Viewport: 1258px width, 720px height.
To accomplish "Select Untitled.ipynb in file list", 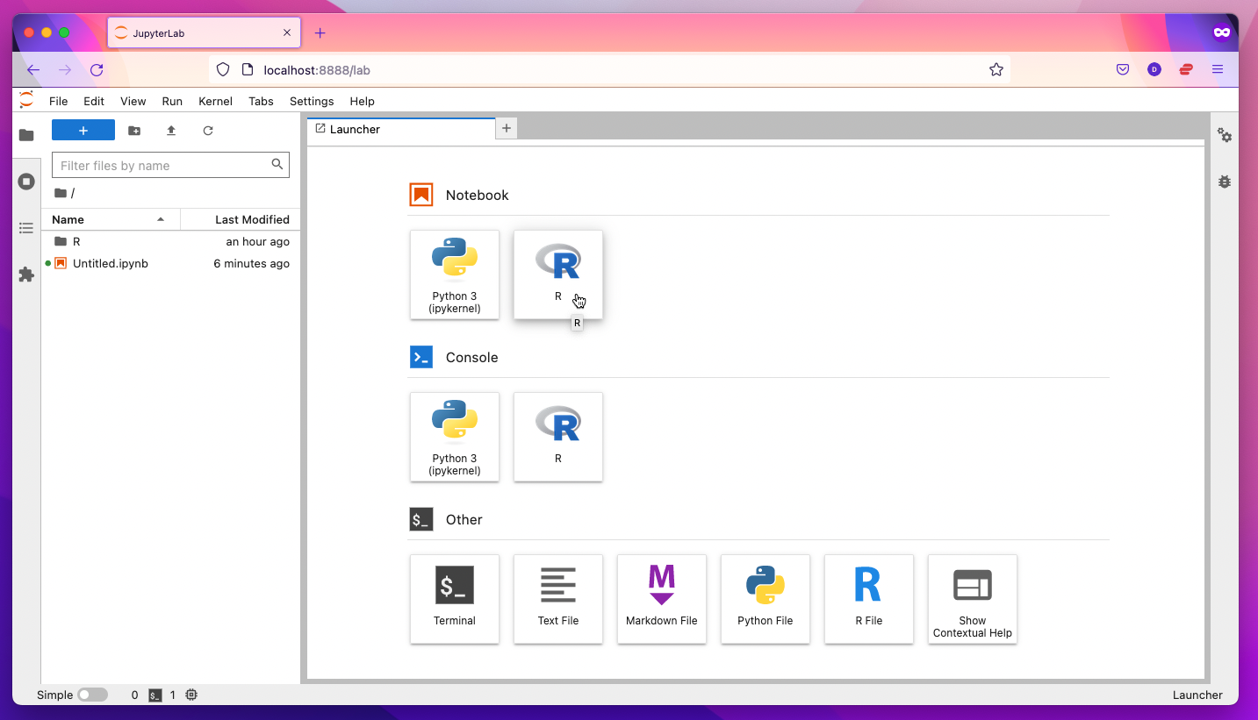I will [170, 263].
